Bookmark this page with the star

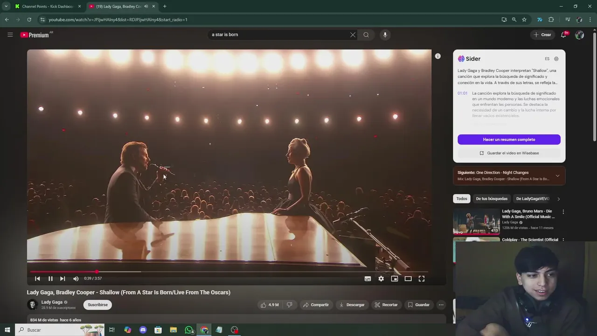coord(524,20)
